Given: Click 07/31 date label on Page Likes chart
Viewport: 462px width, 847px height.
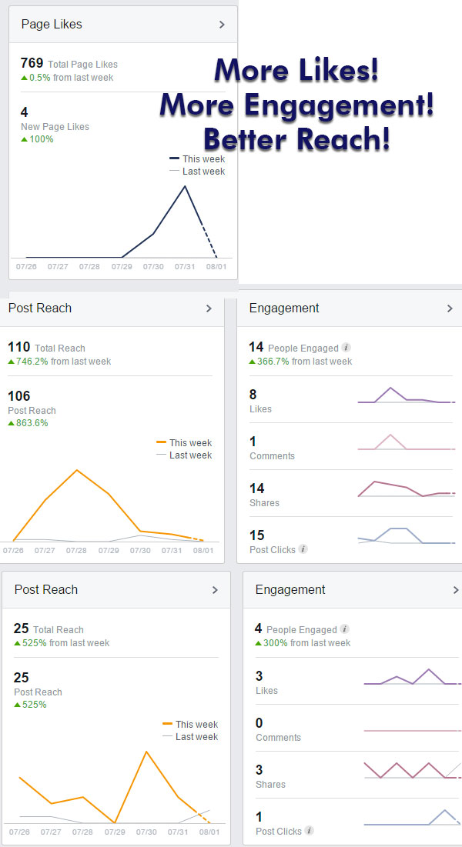Looking at the screenshot, I should pyautogui.click(x=184, y=267).
